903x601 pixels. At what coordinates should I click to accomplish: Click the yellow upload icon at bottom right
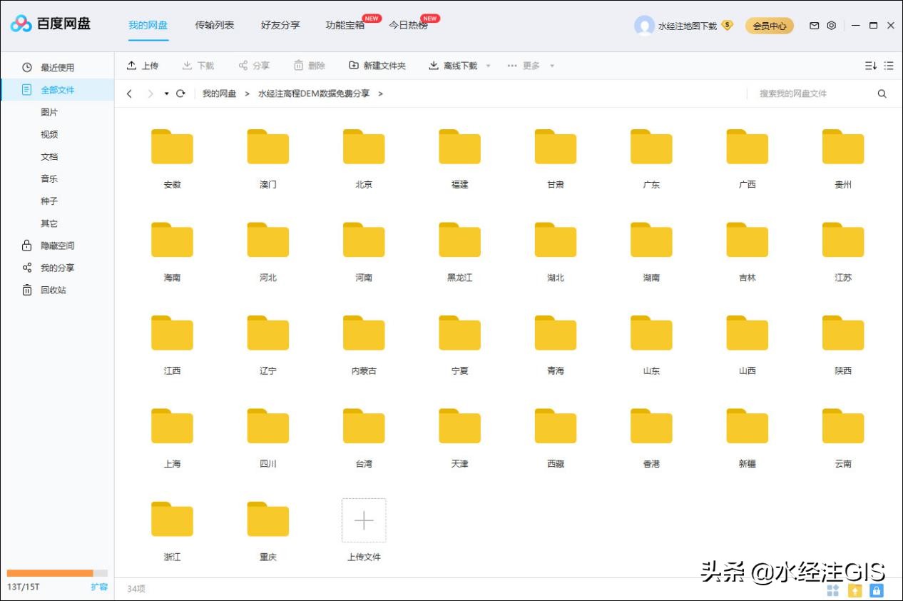tap(854, 590)
